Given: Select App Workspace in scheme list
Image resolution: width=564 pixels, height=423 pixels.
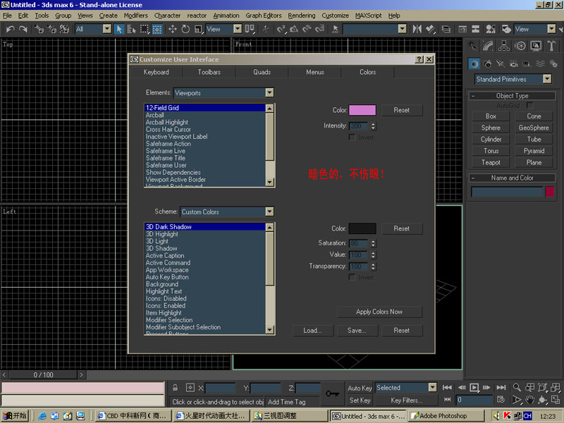Looking at the screenshot, I should coord(205,270).
